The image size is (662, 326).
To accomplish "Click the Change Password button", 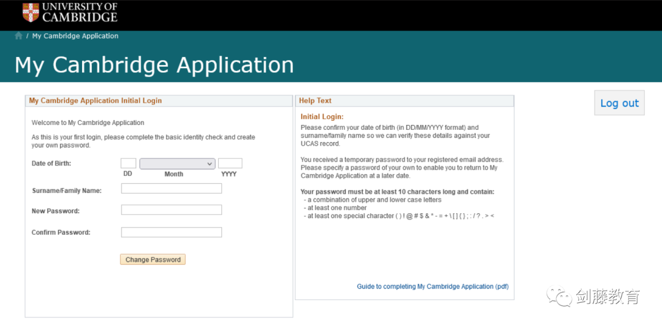I will (x=153, y=260).
